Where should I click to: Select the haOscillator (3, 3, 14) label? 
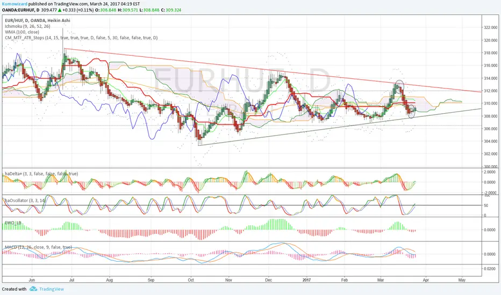(25, 200)
